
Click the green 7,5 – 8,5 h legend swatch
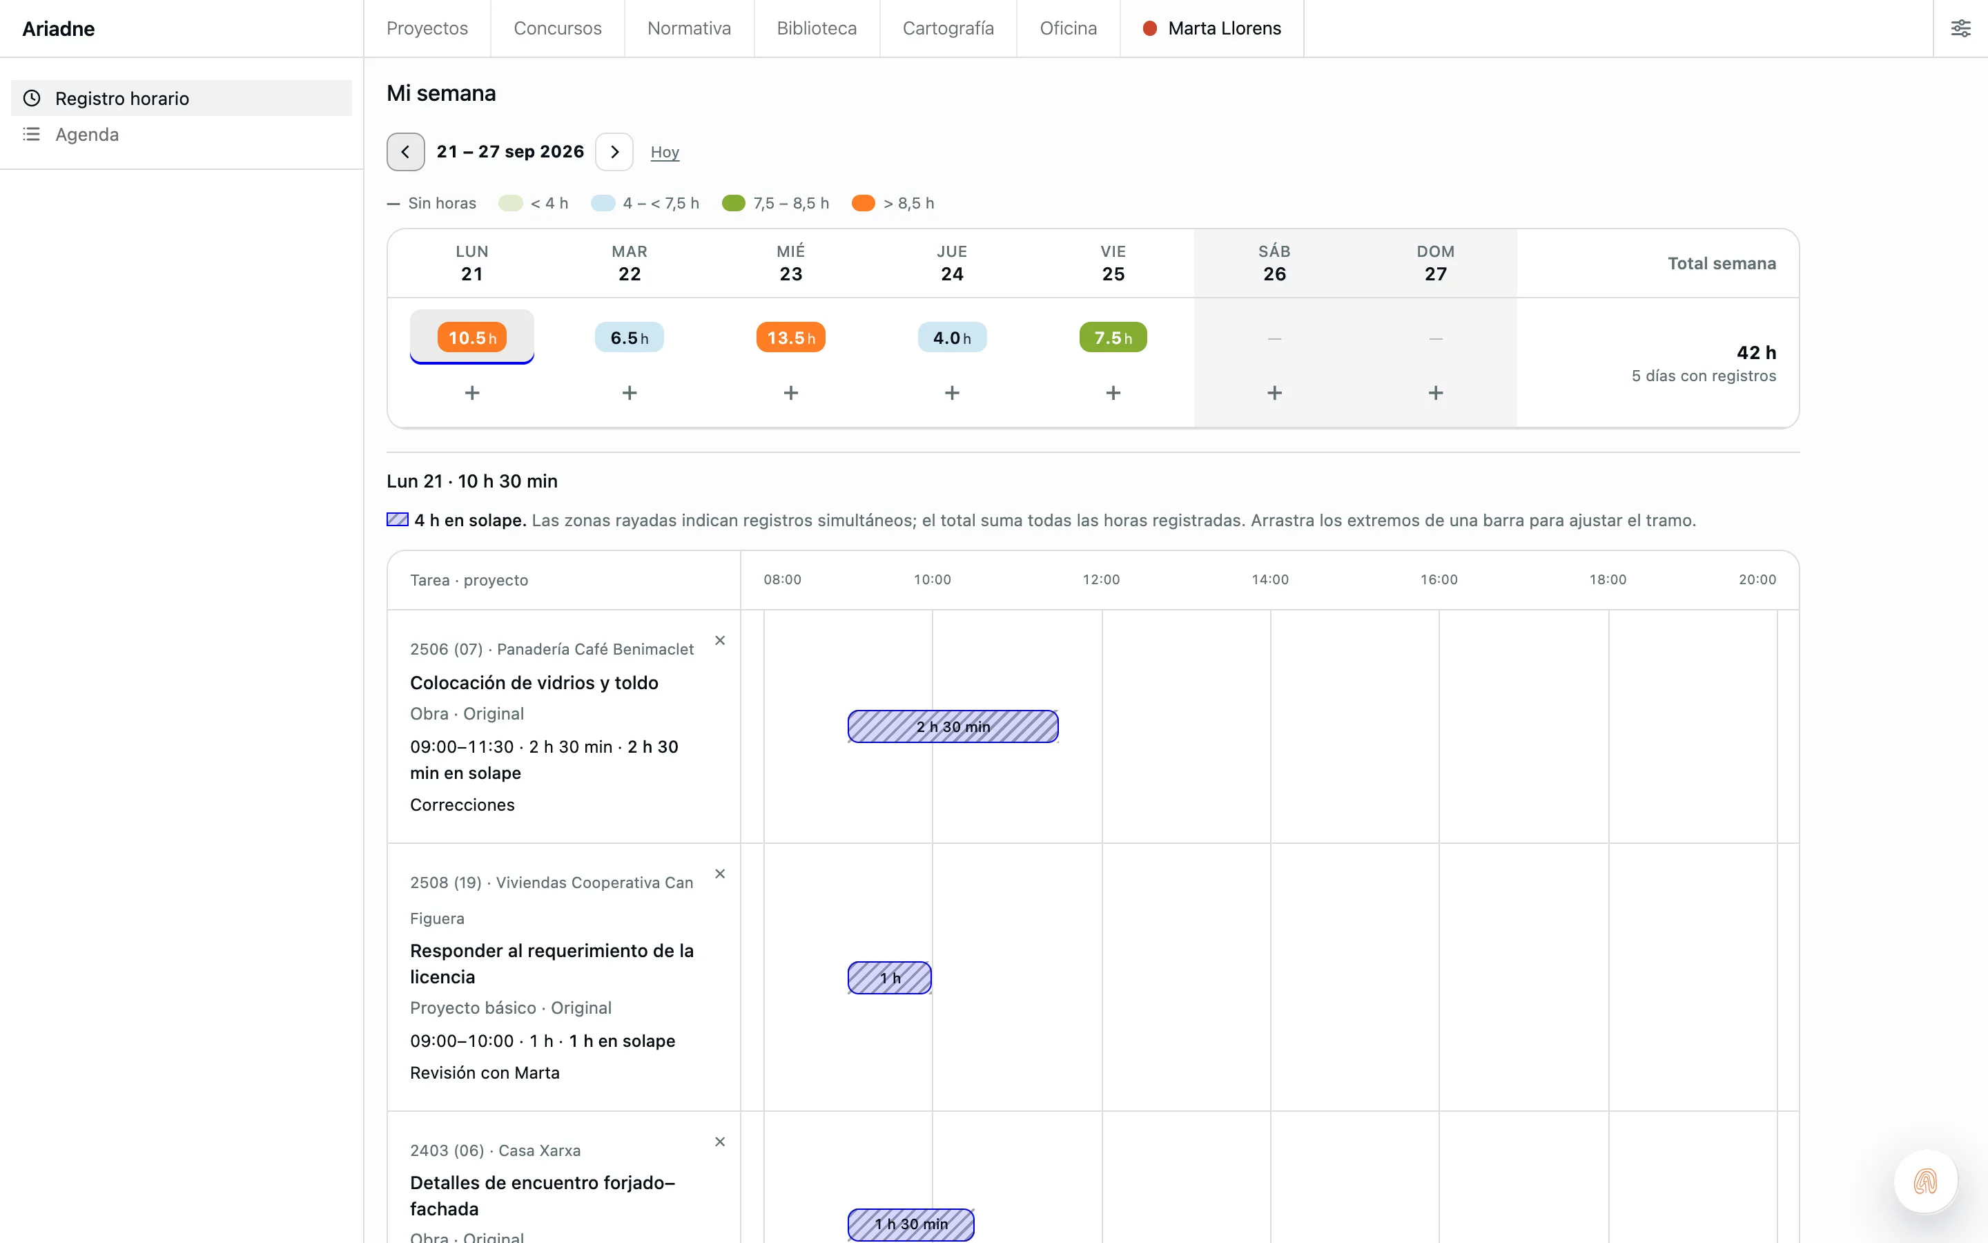733,203
